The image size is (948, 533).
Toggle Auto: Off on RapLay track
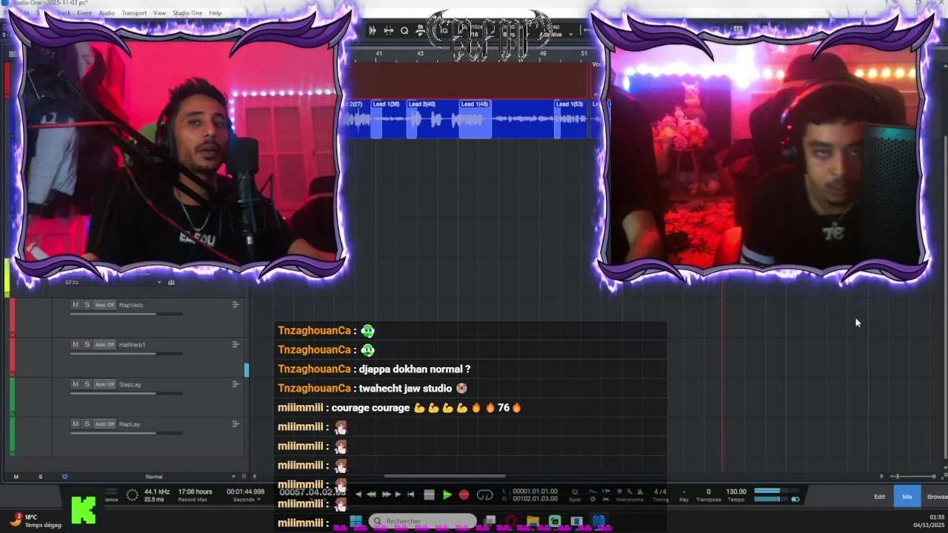coord(105,424)
